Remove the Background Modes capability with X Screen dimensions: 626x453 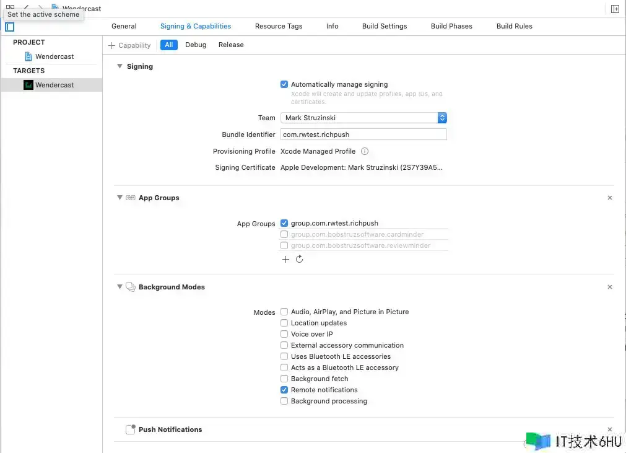click(x=610, y=287)
